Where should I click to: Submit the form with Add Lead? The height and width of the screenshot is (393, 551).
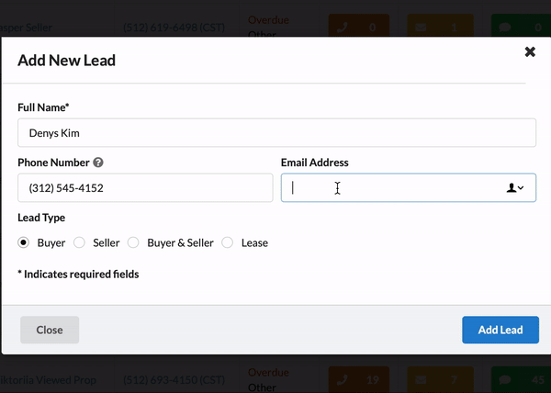[500, 330]
